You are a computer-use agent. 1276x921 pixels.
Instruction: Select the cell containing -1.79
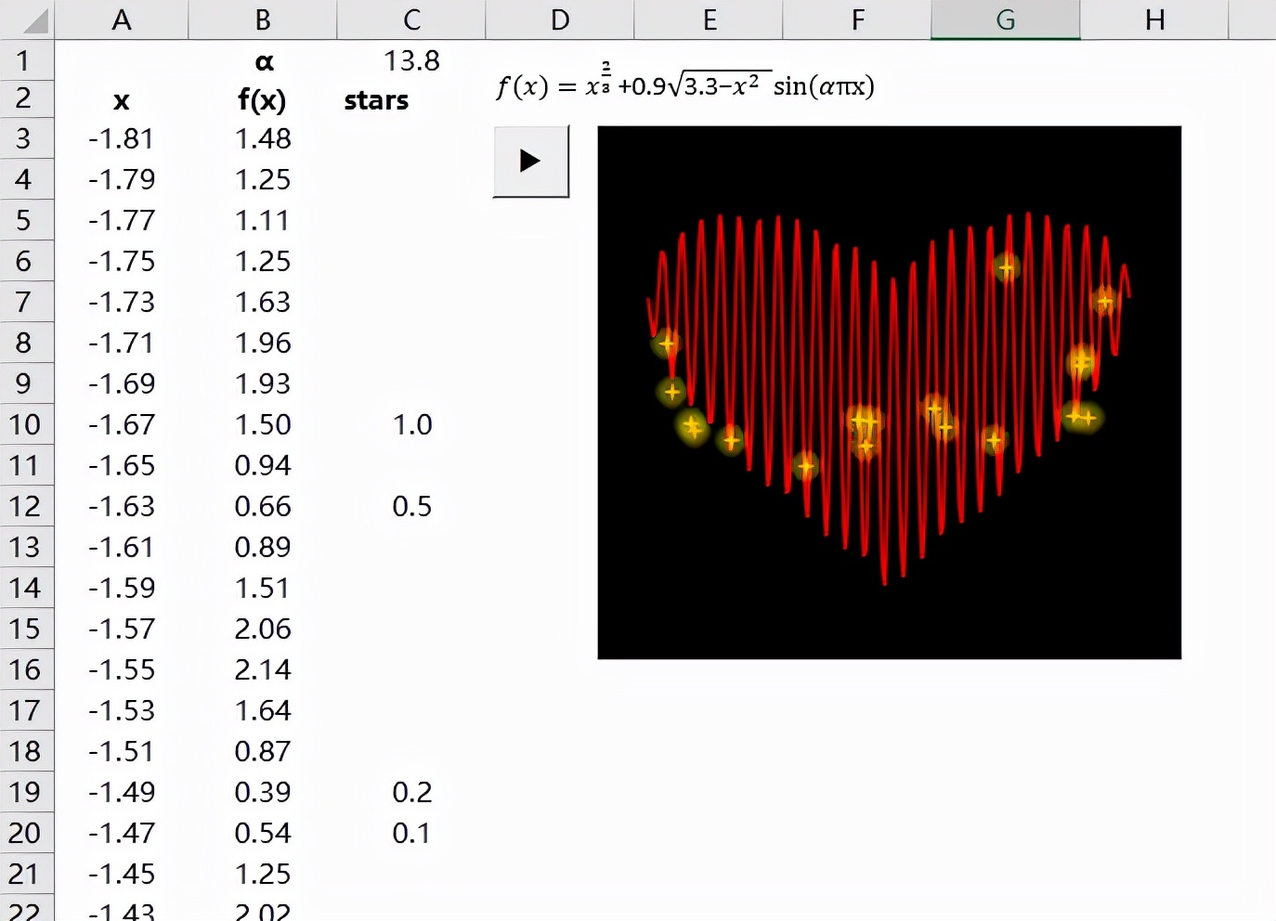coord(122,179)
